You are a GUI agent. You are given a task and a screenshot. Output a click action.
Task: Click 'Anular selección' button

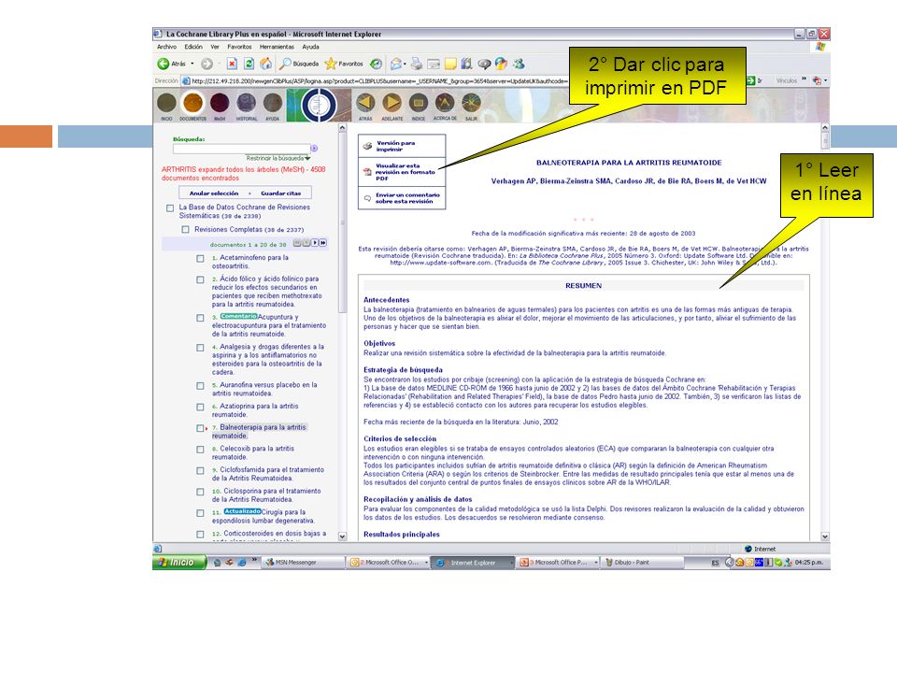pyautogui.click(x=214, y=193)
